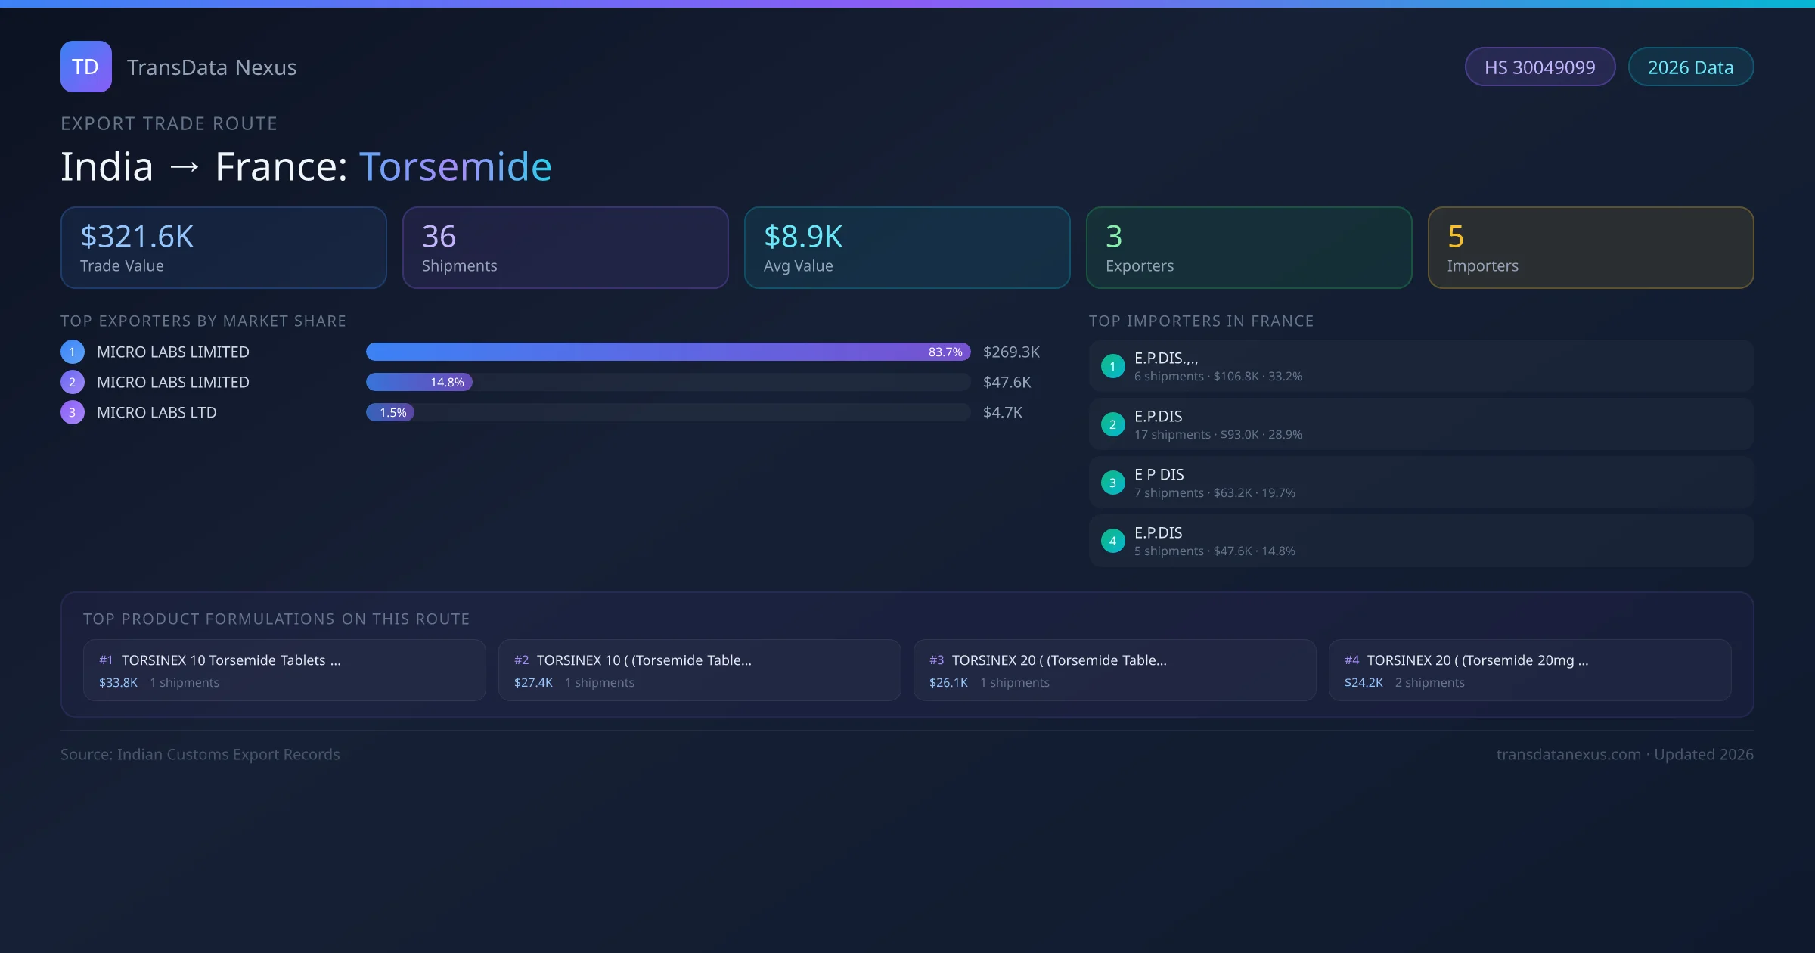Click green rank 4 importer badge
This screenshot has width=1815, height=953.
tap(1112, 541)
